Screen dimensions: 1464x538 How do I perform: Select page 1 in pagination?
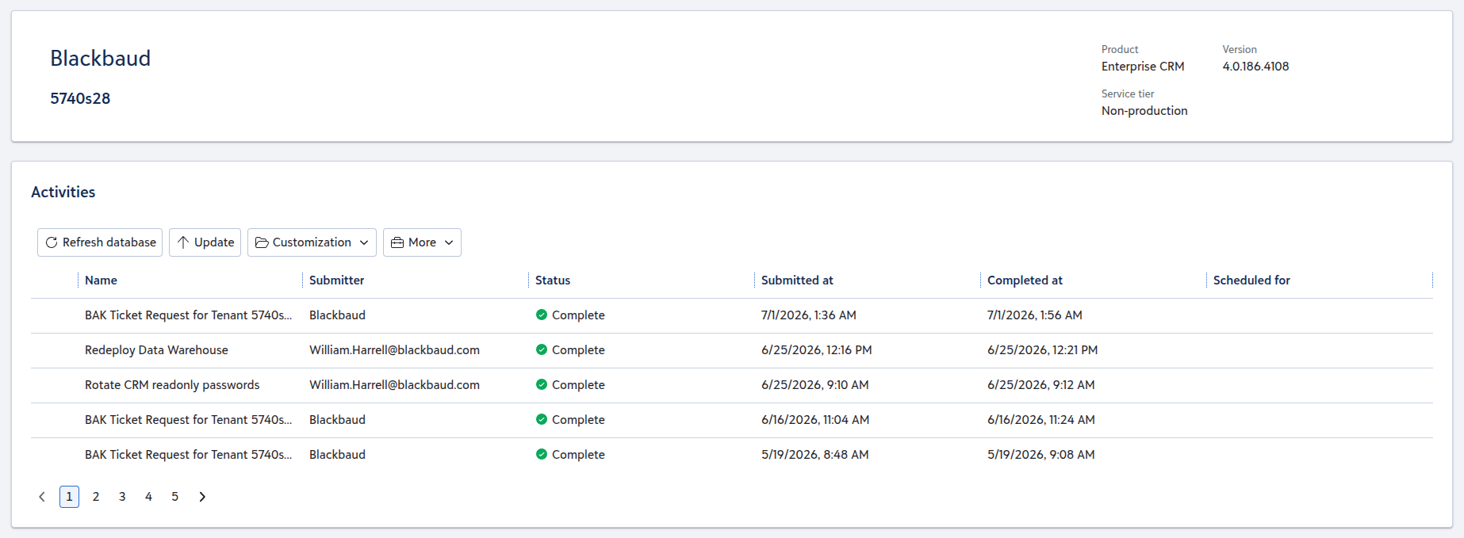69,497
